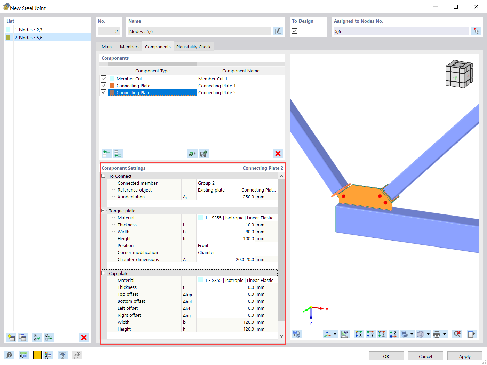Viewport: 487px width, 365px height.
Task: Click load component from library icon
Action: coord(192,154)
